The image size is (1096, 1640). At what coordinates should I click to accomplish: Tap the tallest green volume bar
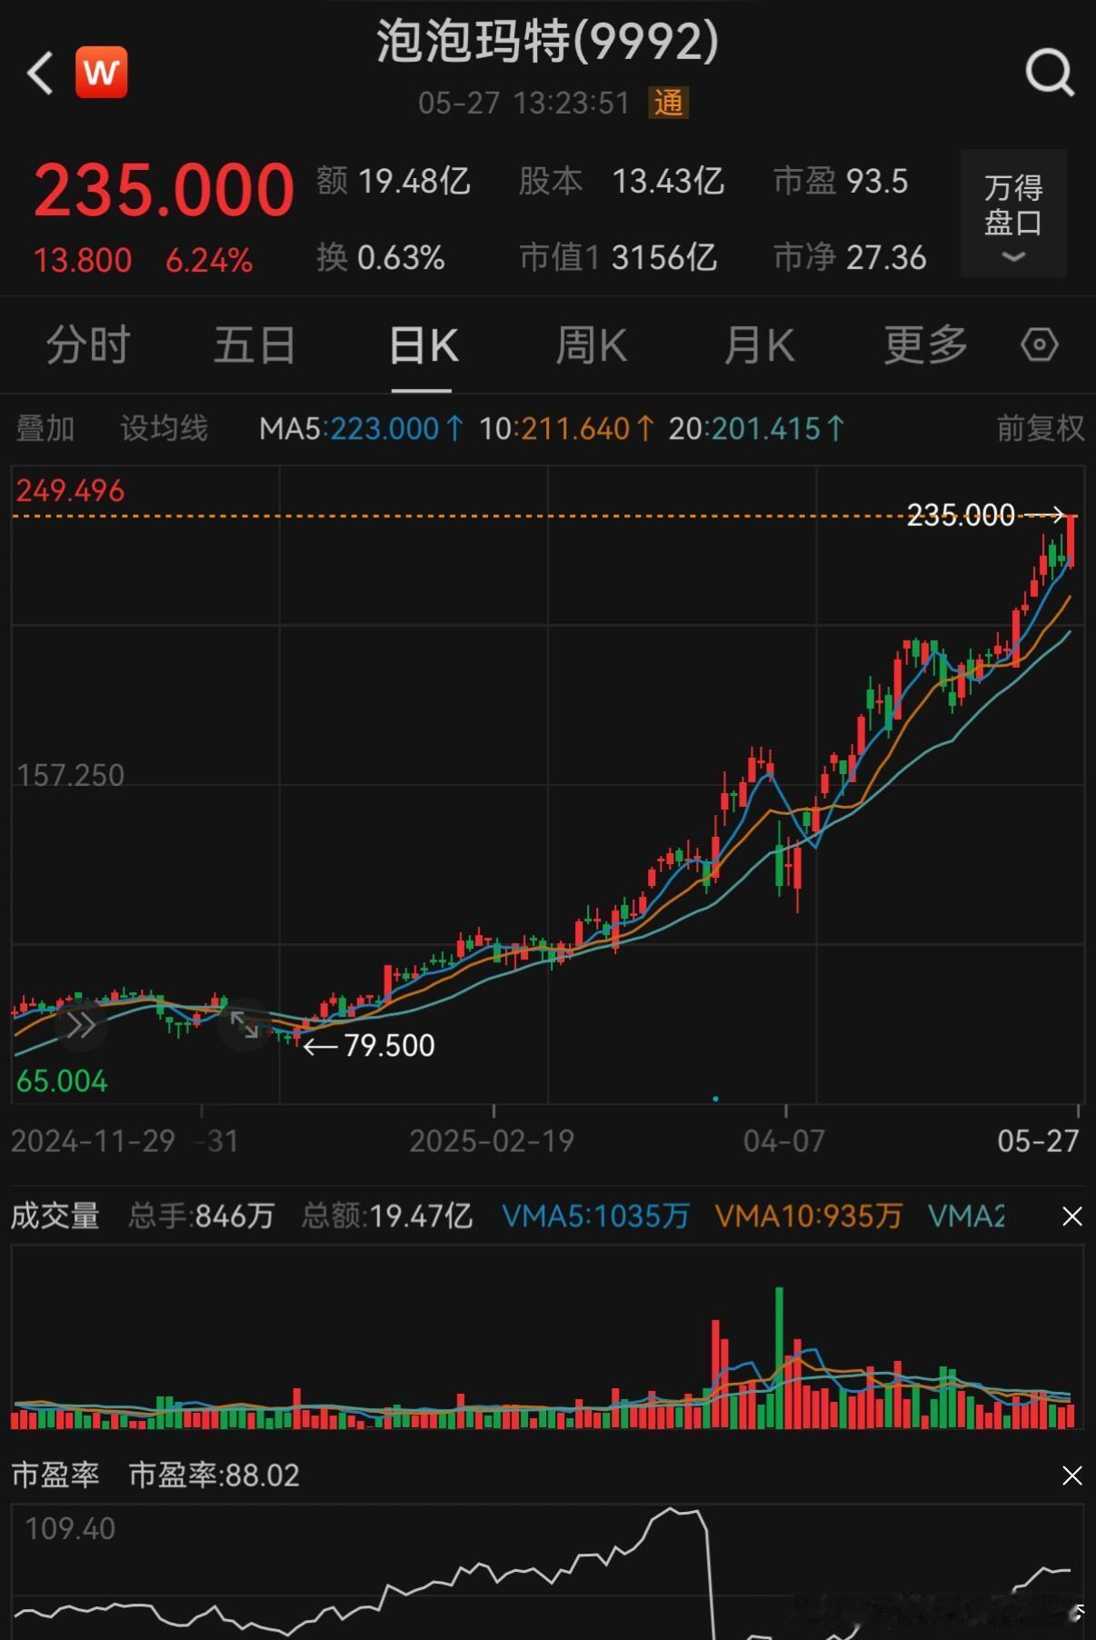click(779, 1357)
